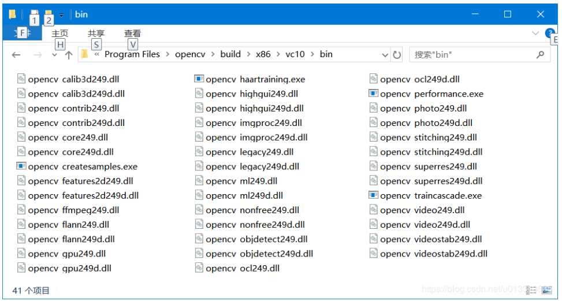Click the opencv_calib3d249.dll file icon
Image resolution: width=562 pixels, height=301 pixels.
[x=21, y=79]
